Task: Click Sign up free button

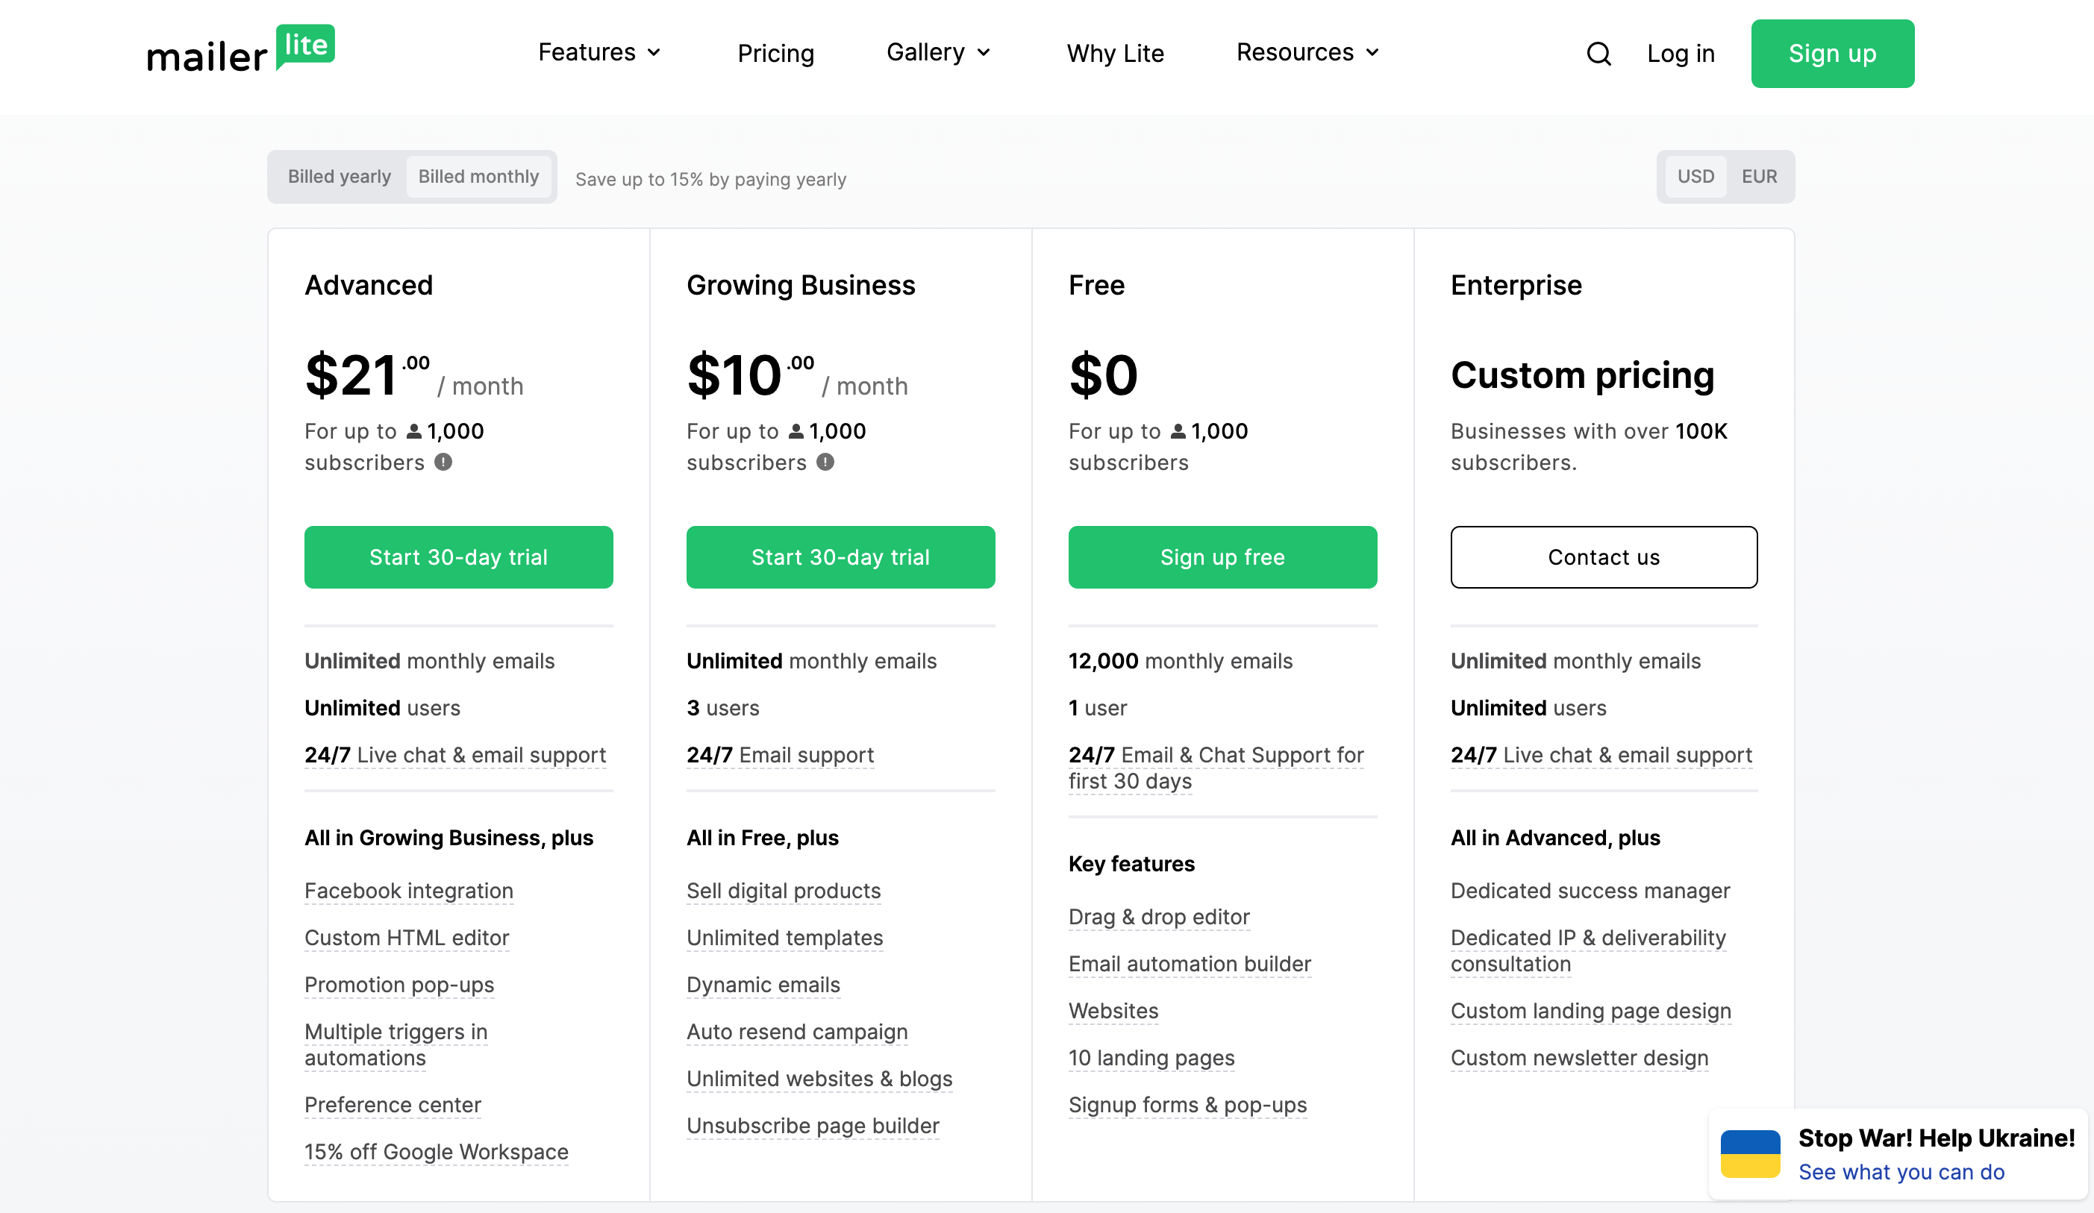Action: tap(1222, 557)
